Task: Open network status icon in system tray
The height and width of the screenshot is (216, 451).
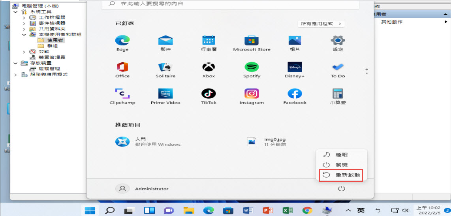Action: pos(395,210)
